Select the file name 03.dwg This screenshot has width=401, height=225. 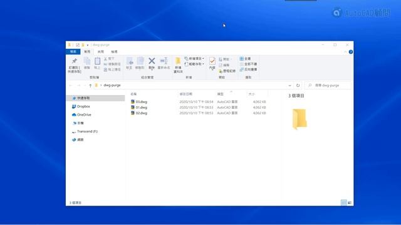tap(142, 102)
